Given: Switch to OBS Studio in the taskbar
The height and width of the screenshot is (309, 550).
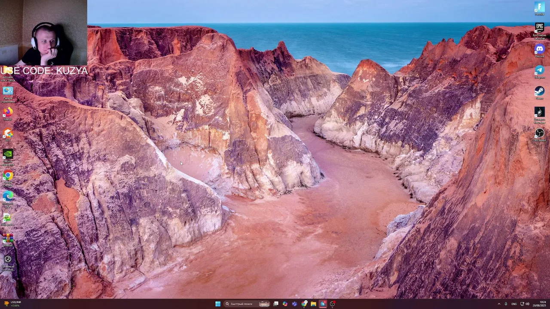Looking at the screenshot, I should 333,304.
